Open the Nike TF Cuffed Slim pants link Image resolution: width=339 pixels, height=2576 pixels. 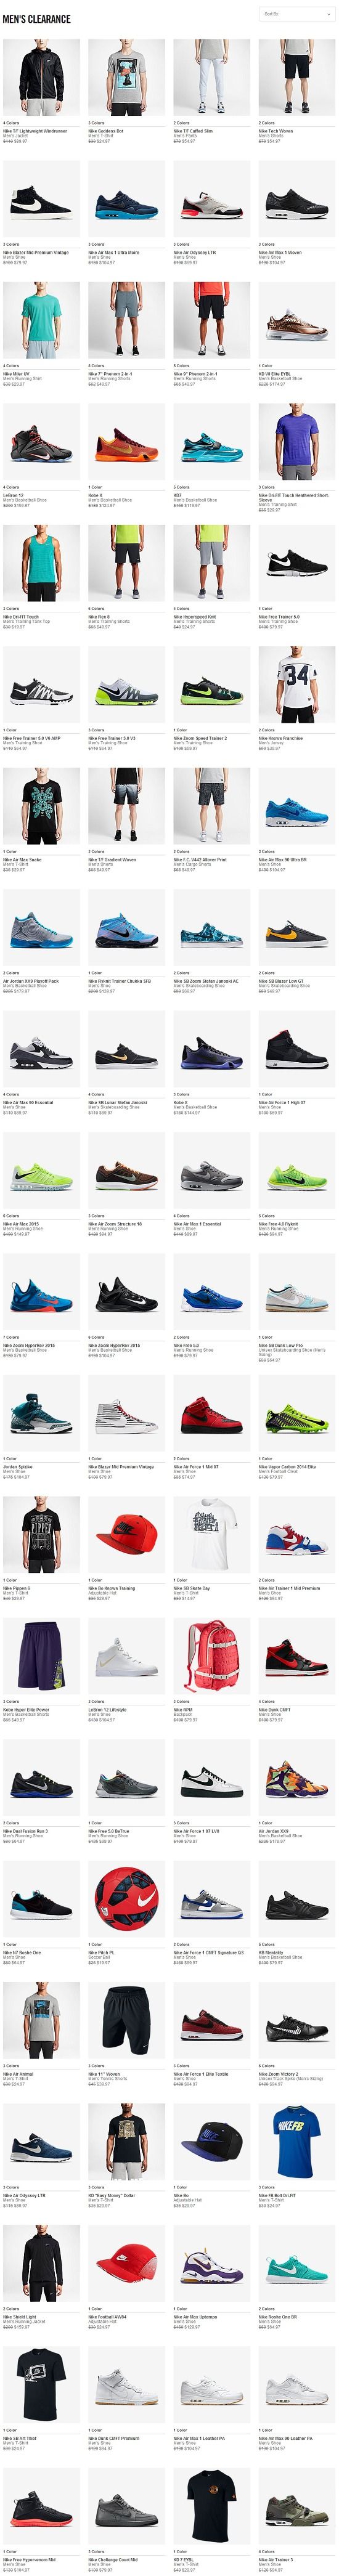point(194,131)
